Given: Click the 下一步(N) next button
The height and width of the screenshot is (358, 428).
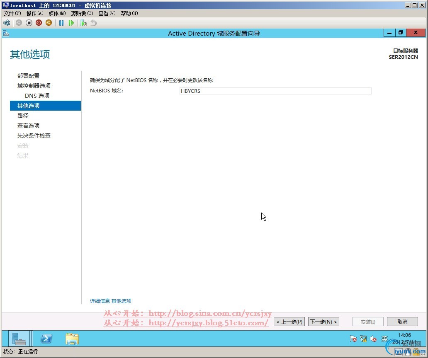Looking at the screenshot, I should point(324,322).
